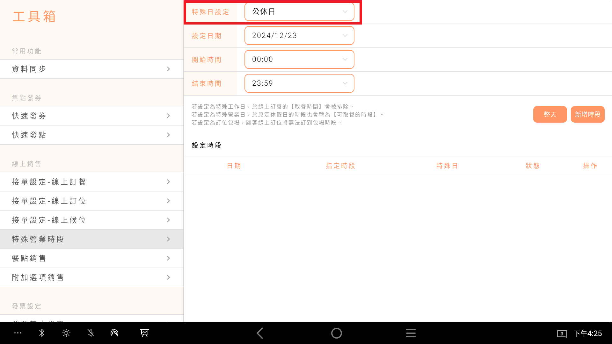The image size is (612, 344).
Task: Click the 新增時段 button
Action: pos(587,114)
